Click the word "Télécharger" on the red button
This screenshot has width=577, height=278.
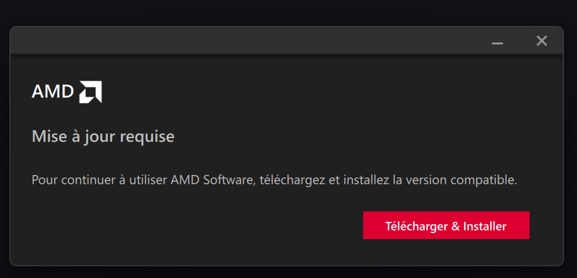pyautogui.click(x=416, y=226)
